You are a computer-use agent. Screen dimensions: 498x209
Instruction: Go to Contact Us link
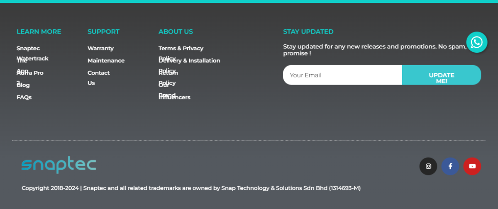coord(99,78)
